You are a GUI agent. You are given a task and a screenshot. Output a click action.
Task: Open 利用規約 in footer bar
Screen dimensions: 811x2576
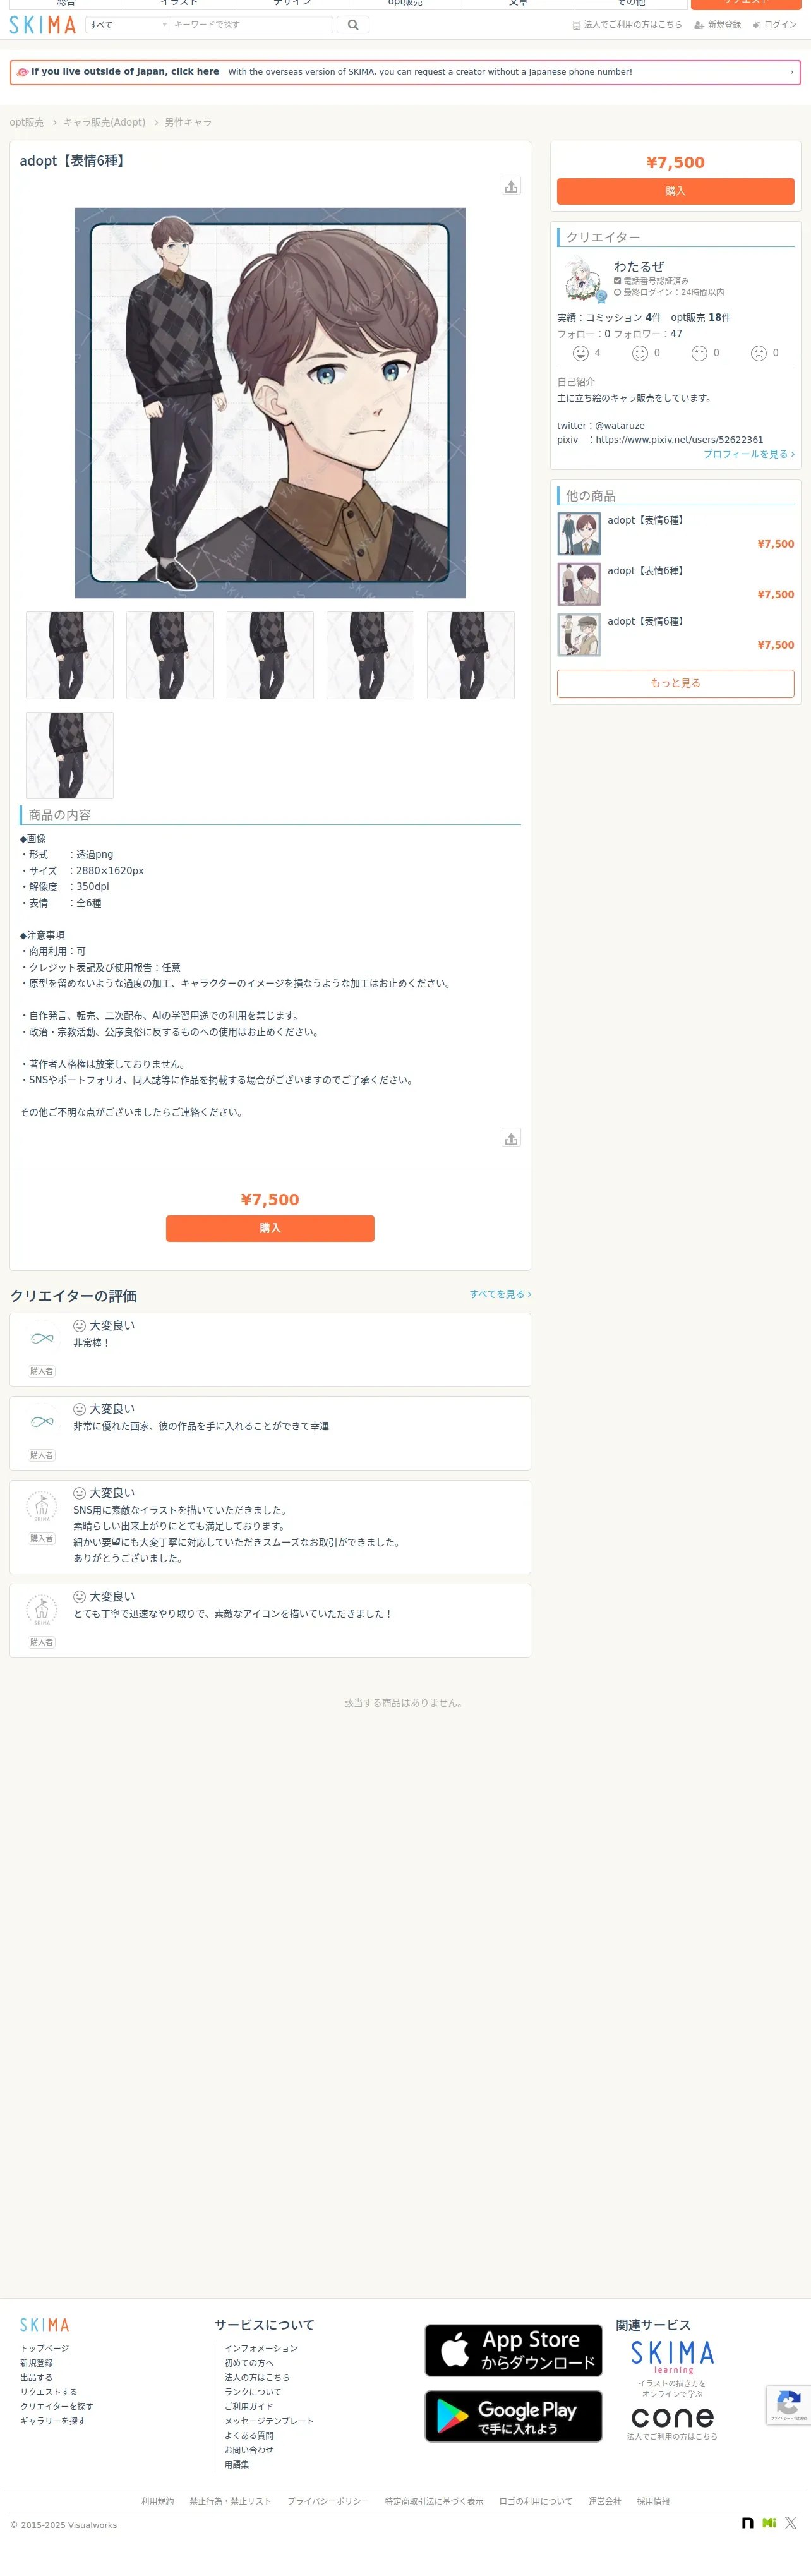coord(157,2501)
